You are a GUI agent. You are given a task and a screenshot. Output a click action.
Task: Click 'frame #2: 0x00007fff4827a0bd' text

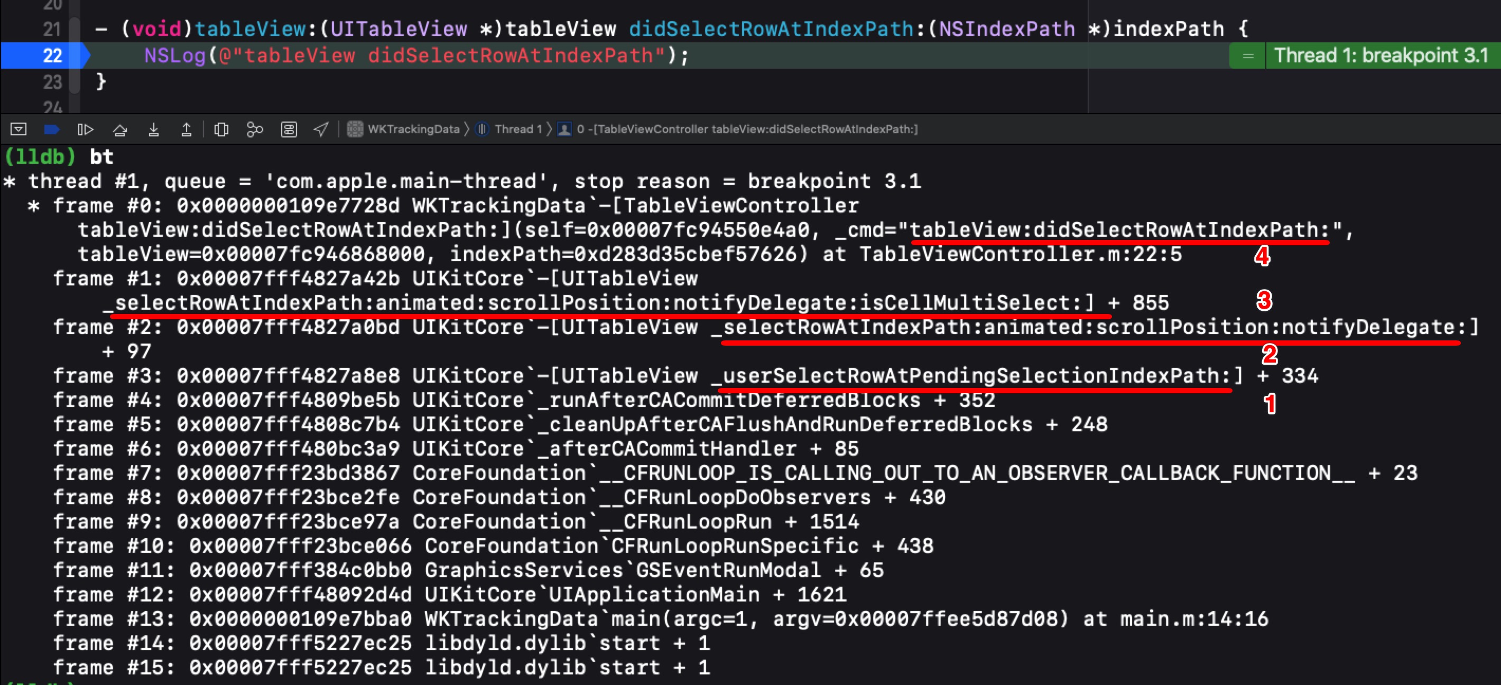pyautogui.click(x=226, y=327)
